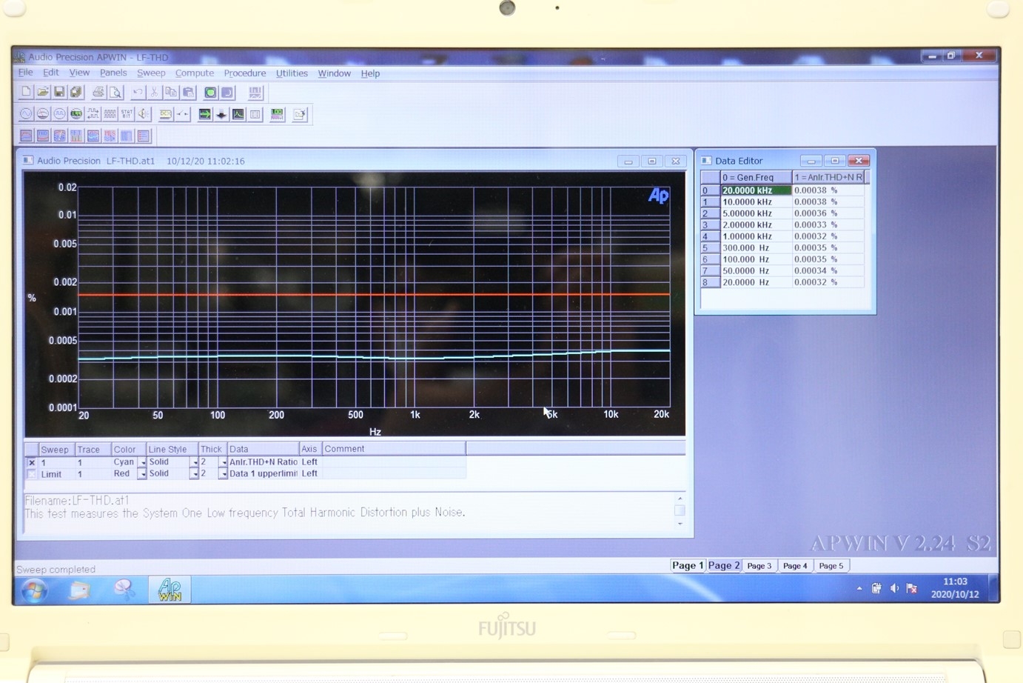The image size is (1023, 683).
Task: Open the APWIN taskbar button
Action: [170, 590]
